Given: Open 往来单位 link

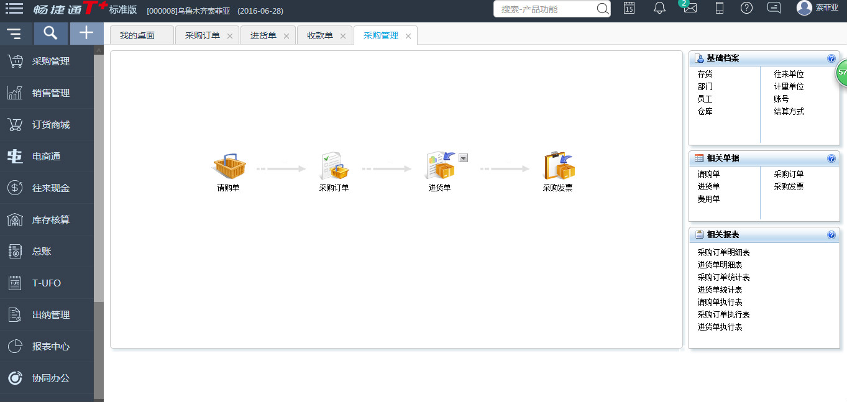Looking at the screenshot, I should coord(789,74).
